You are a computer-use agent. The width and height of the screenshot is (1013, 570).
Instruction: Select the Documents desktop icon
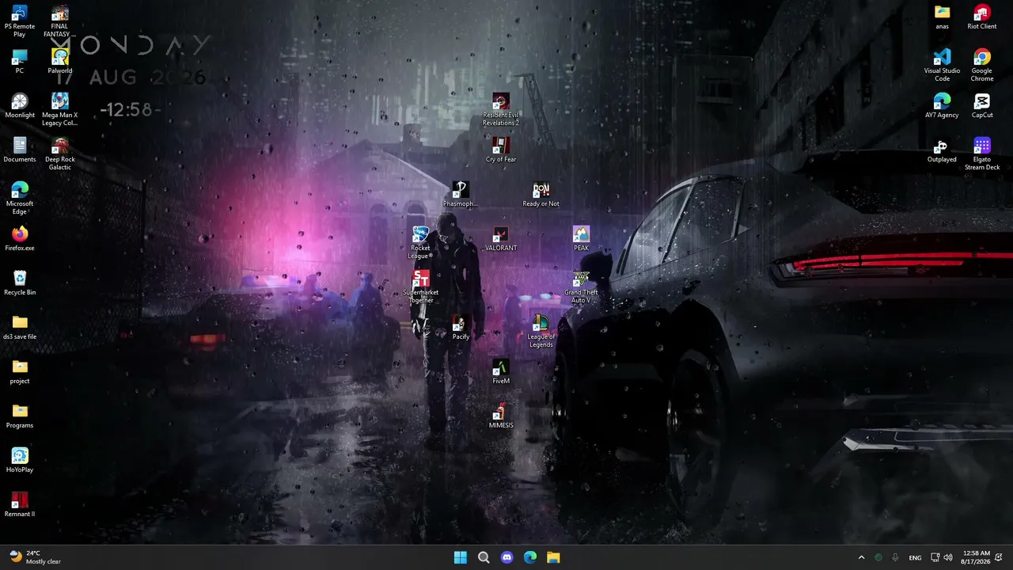(x=20, y=150)
